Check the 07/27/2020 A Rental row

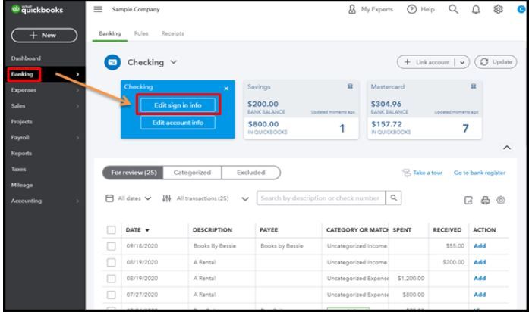click(111, 295)
